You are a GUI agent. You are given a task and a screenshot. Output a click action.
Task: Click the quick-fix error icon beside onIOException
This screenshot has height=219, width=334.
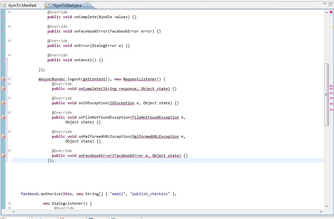4,103
